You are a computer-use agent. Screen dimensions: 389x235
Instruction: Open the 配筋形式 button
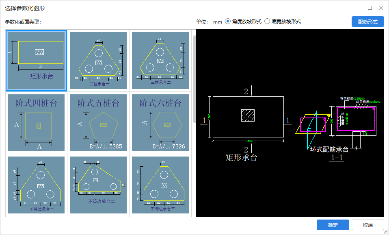(x=367, y=22)
